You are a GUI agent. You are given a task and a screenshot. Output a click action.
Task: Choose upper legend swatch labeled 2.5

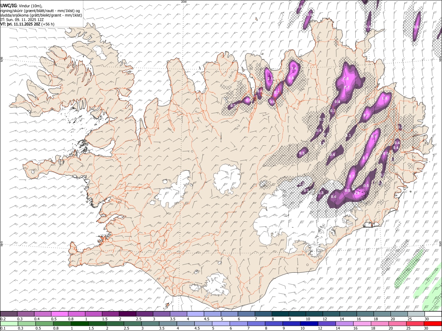tap(144, 314)
